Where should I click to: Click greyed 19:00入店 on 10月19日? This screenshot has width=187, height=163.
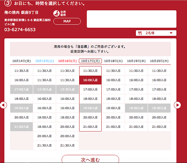[x=136, y=108]
